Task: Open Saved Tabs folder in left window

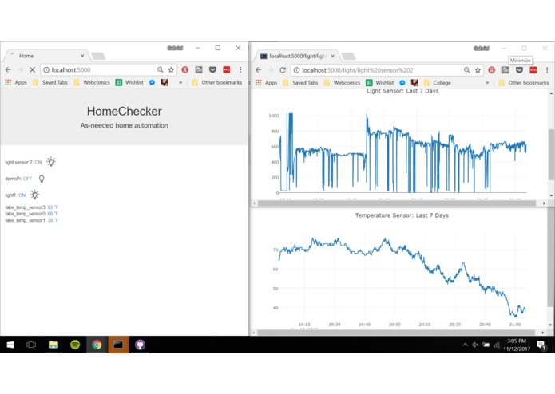Action: pos(50,82)
